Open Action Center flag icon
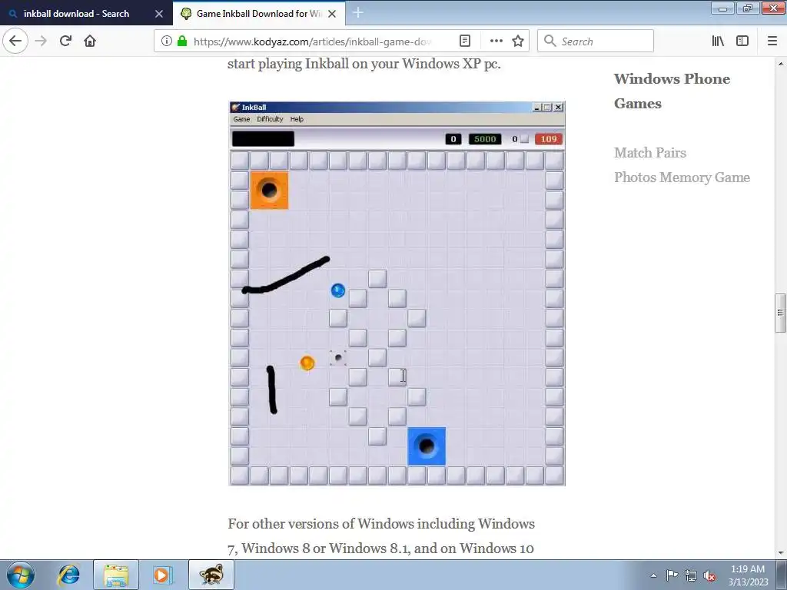 point(672,575)
